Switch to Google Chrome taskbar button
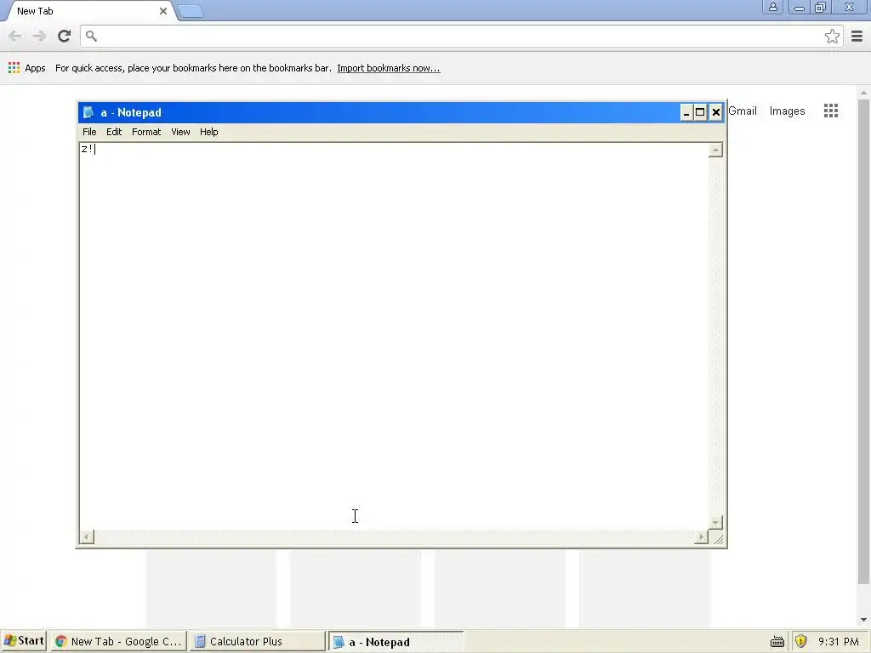Image resolution: width=871 pixels, height=653 pixels. pos(118,641)
